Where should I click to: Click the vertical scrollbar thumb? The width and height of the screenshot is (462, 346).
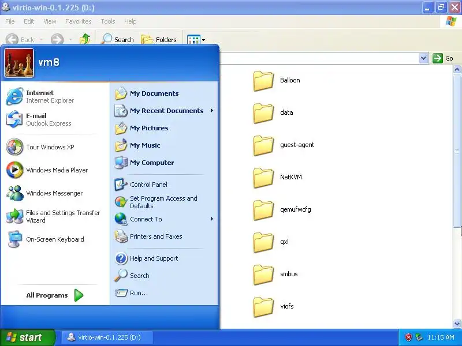(x=457, y=151)
